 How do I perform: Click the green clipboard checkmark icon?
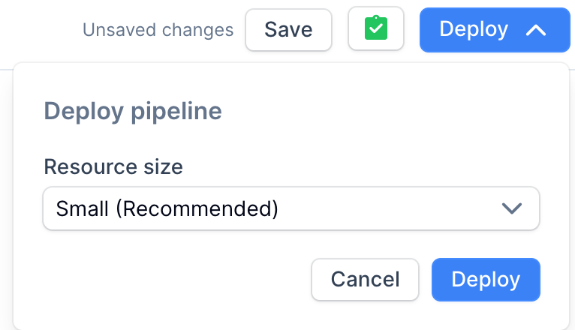click(x=375, y=30)
